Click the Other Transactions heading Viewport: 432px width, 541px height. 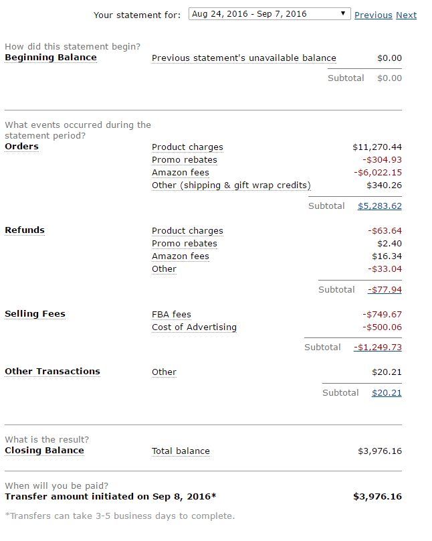click(52, 372)
